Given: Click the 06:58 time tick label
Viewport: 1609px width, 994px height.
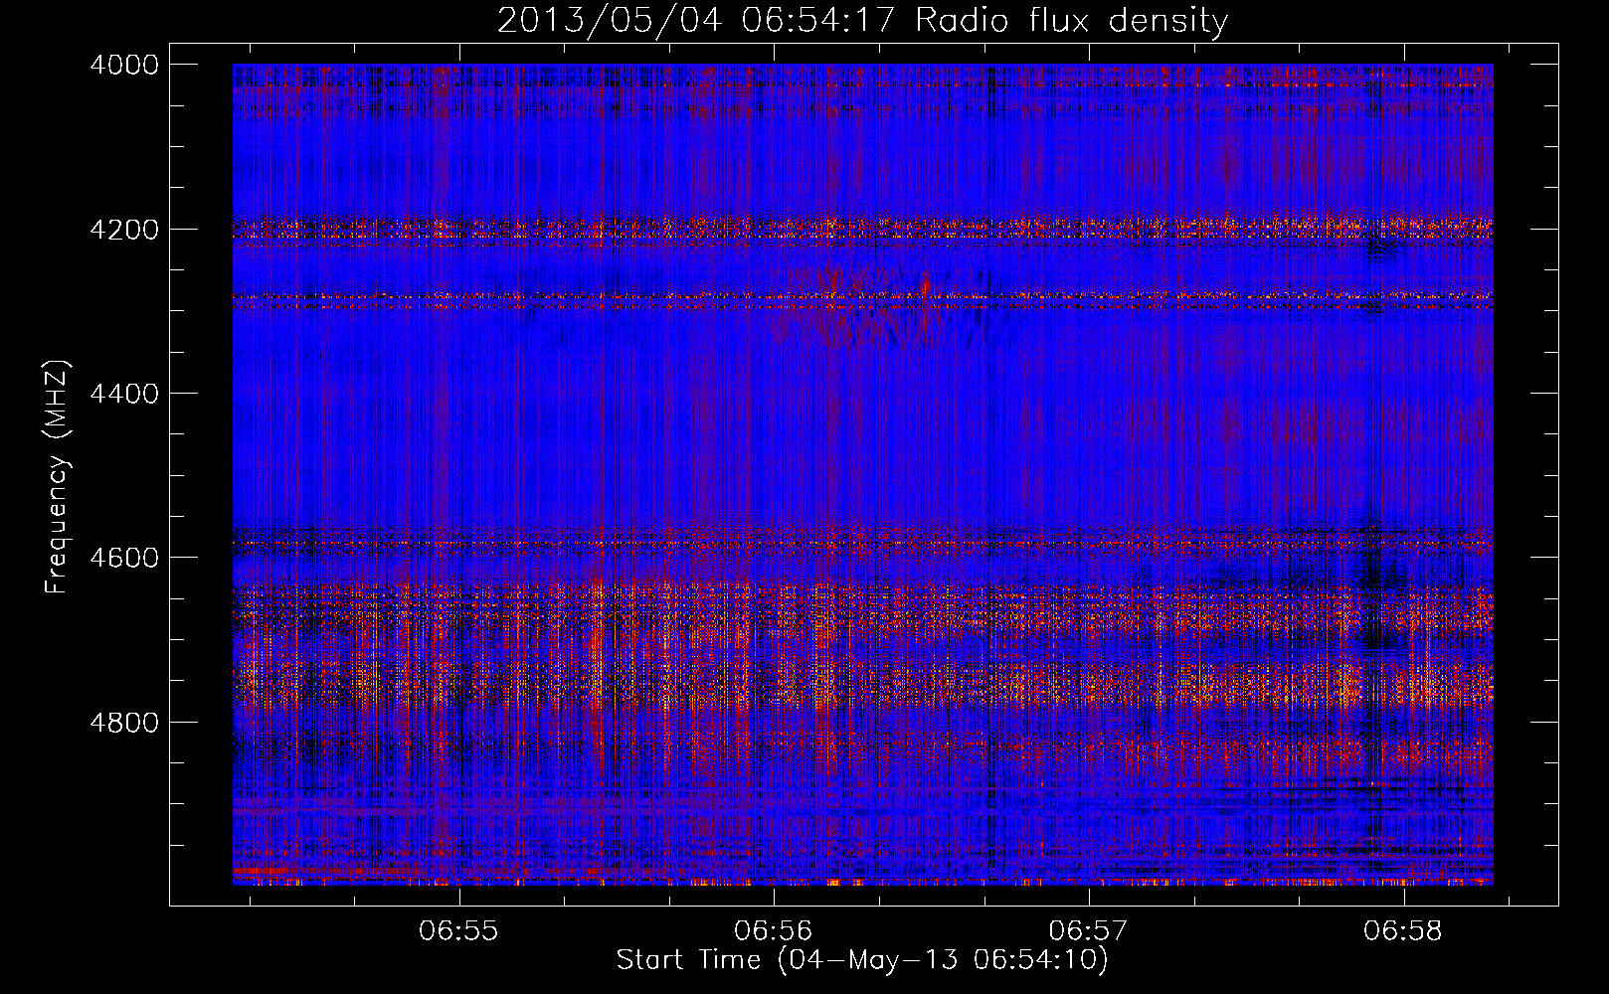Looking at the screenshot, I should 1403,931.
